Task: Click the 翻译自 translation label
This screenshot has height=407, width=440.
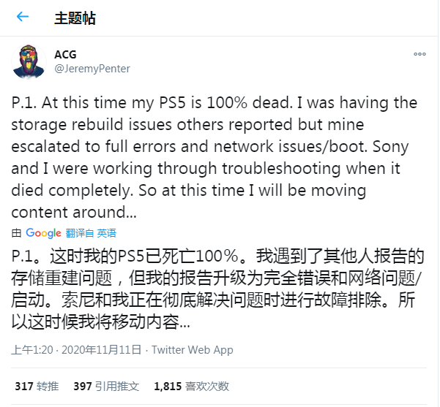Action: 80,233
